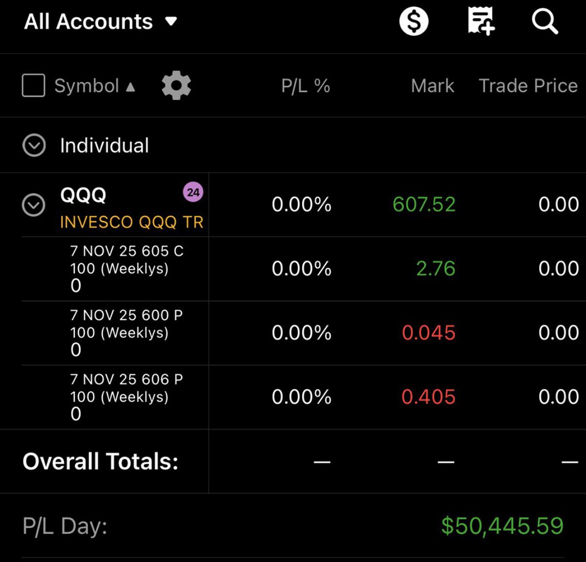The width and height of the screenshot is (586, 562).
Task: Open the All Accounts dropdown
Action: (x=101, y=22)
